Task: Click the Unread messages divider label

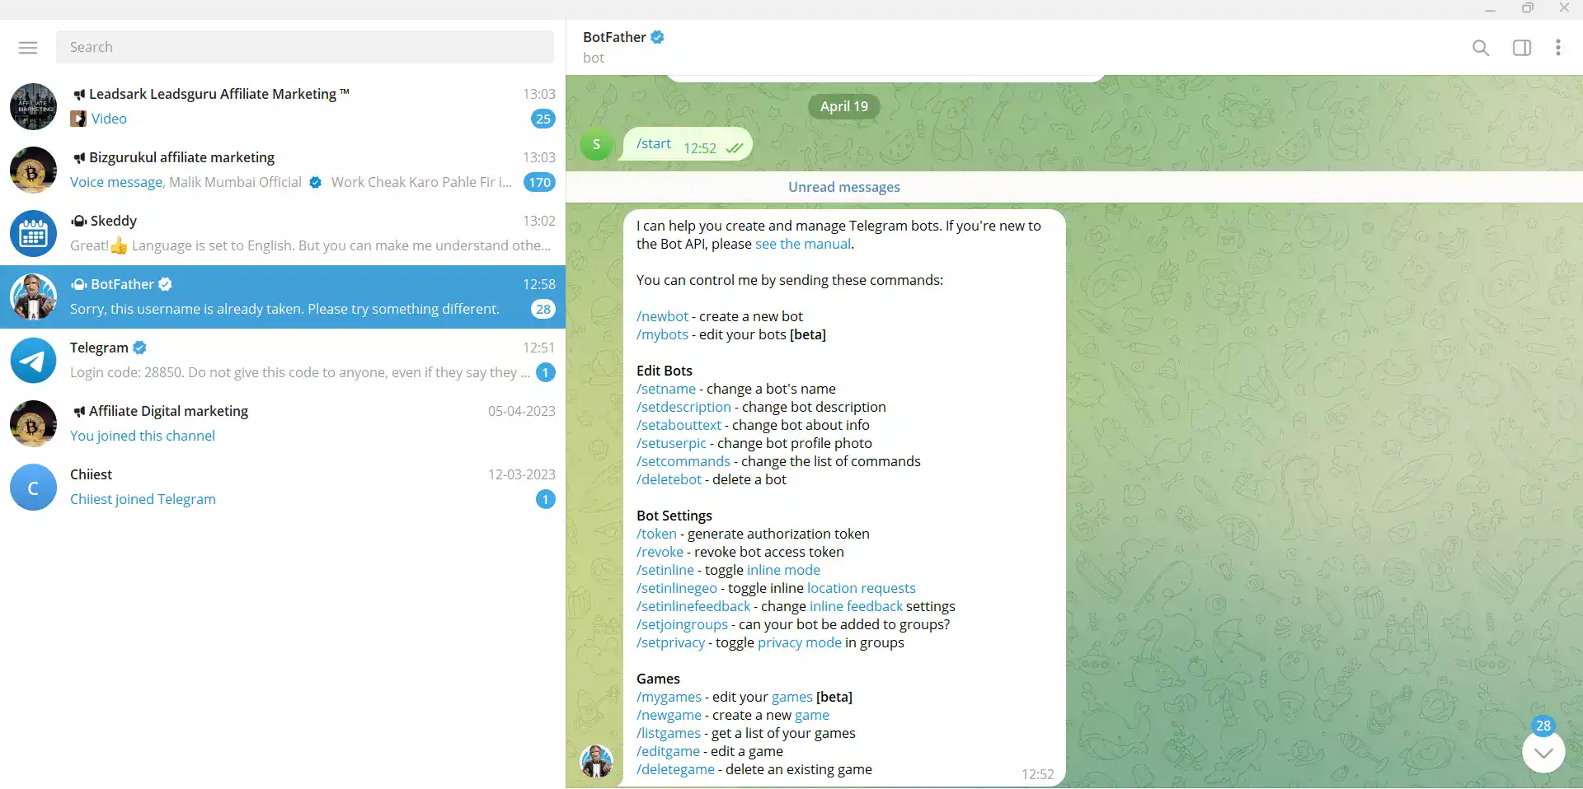Action: (843, 187)
